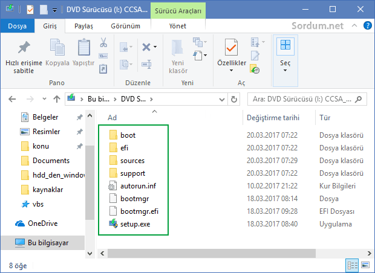Click the refresh icon beside address bar
Screen dimensions: 375x273
(x=234, y=99)
